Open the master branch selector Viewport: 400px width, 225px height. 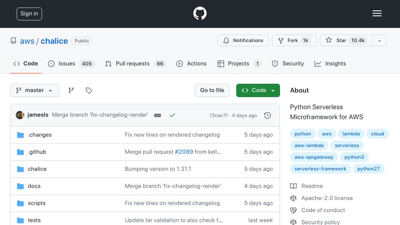point(35,90)
